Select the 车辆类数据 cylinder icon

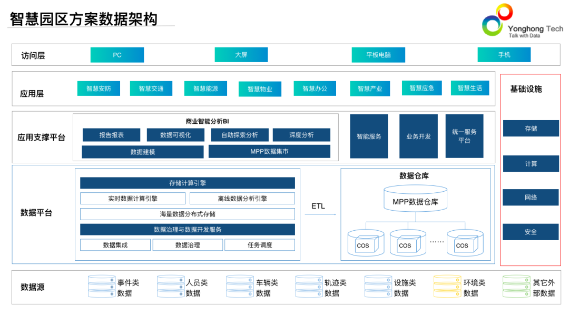click(x=239, y=286)
